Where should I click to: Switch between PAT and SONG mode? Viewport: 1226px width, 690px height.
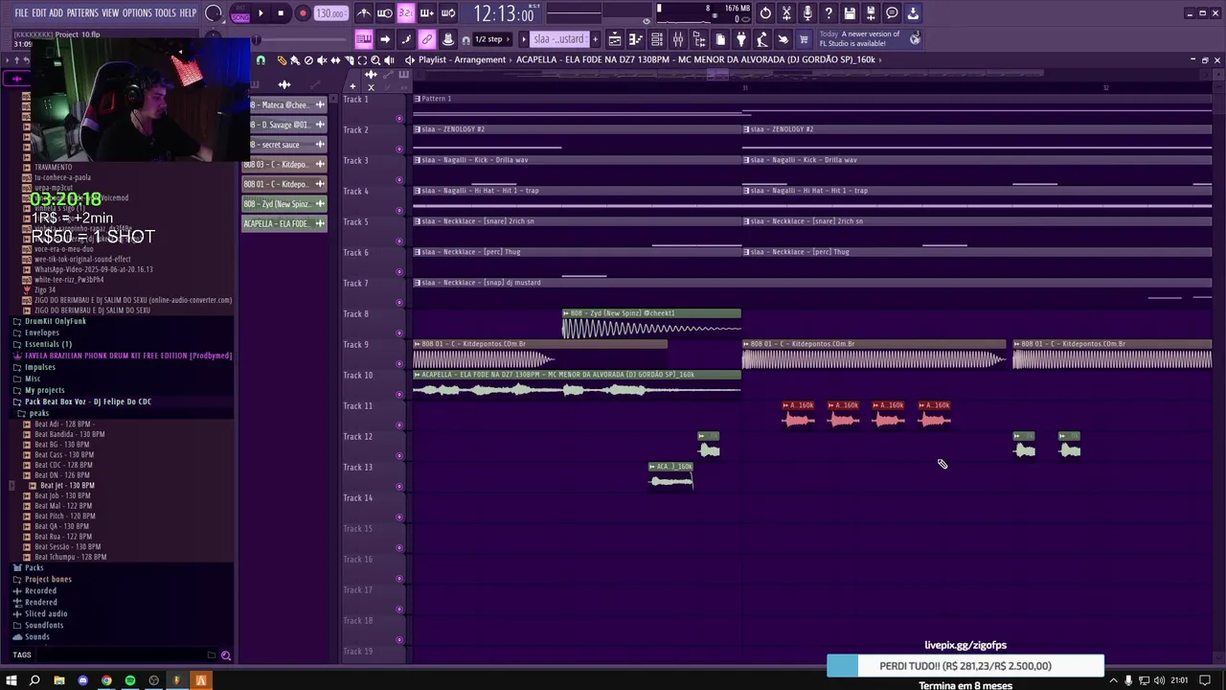pyautogui.click(x=240, y=13)
